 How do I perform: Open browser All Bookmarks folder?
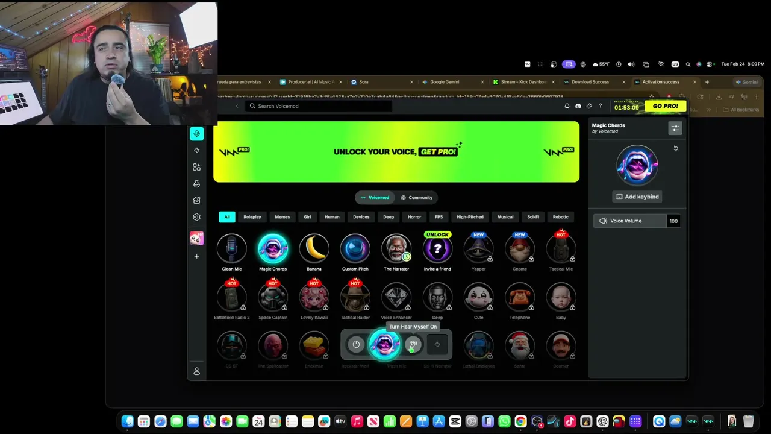click(x=741, y=110)
